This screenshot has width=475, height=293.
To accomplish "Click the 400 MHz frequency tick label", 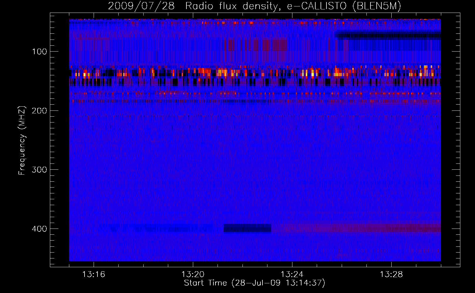I will 40,229.
